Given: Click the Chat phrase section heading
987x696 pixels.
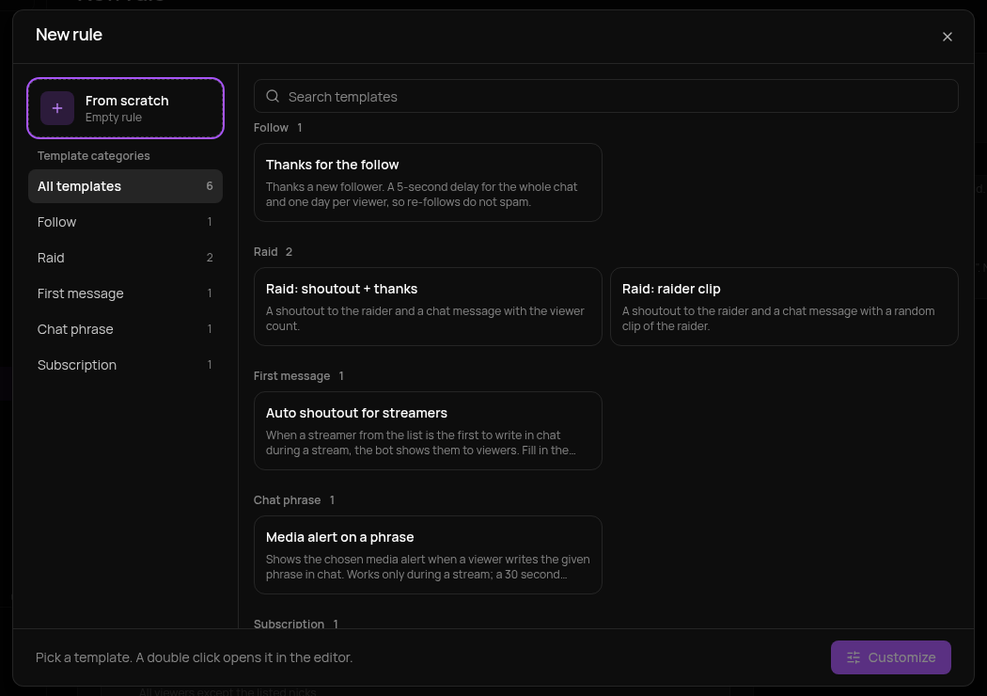Looking at the screenshot, I should pos(287,500).
